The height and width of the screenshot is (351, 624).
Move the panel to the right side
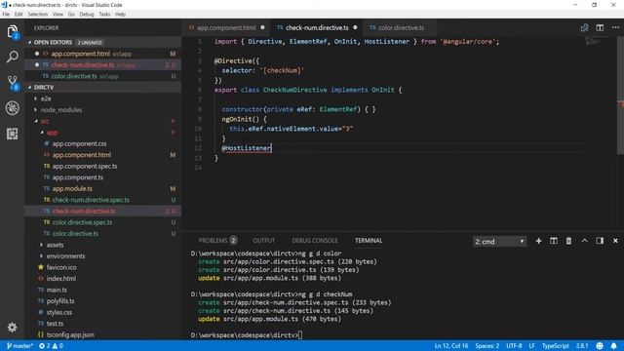(600, 241)
